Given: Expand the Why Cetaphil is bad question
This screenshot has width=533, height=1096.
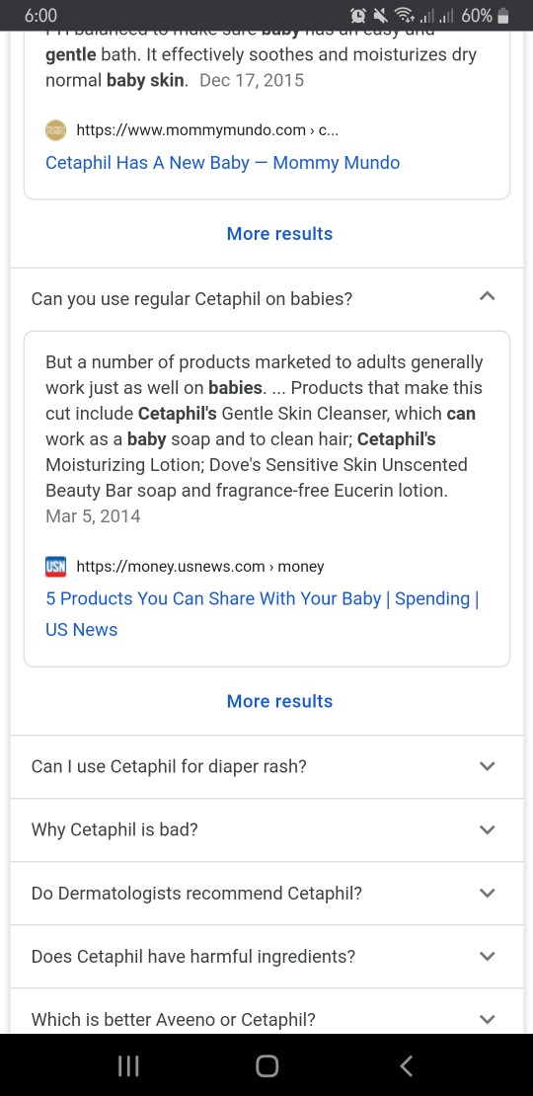Looking at the screenshot, I should 266,829.
